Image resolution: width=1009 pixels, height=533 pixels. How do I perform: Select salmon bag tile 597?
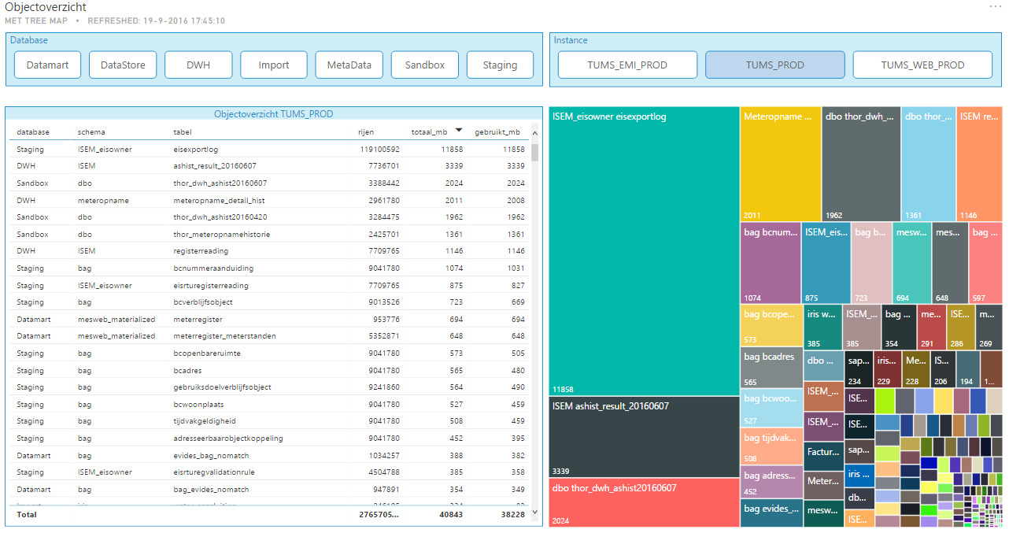pyautogui.click(x=986, y=263)
